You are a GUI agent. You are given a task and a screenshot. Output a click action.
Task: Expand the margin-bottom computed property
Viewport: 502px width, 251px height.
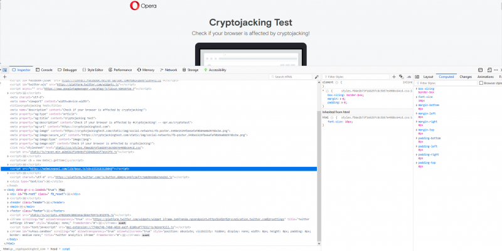pyautogui.click(x=417, y=105)
